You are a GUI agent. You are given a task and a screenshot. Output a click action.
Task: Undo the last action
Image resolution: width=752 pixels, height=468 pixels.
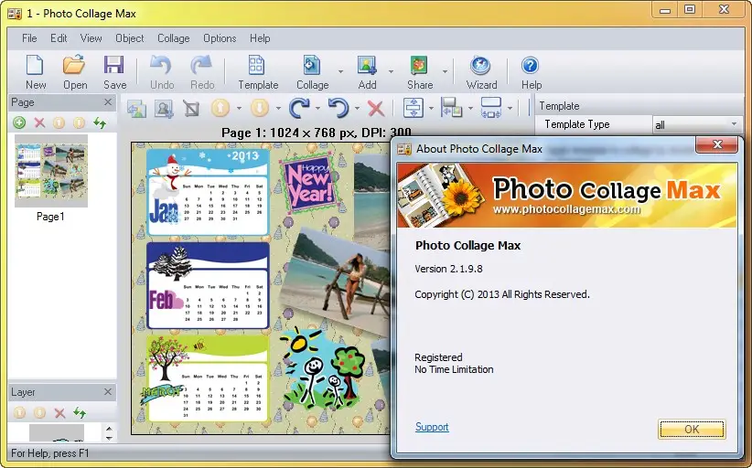[162, 72]
